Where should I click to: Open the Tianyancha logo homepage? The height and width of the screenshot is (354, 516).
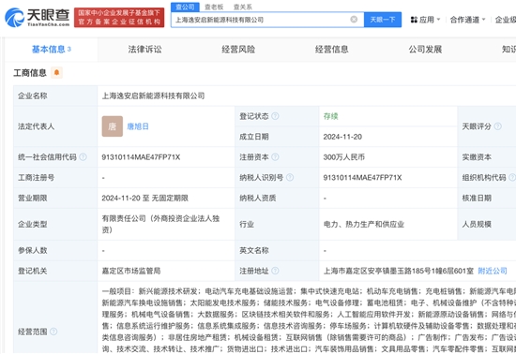[38, 18]
